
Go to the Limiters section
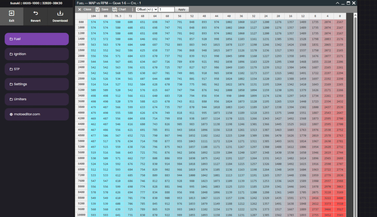point(36,99)
